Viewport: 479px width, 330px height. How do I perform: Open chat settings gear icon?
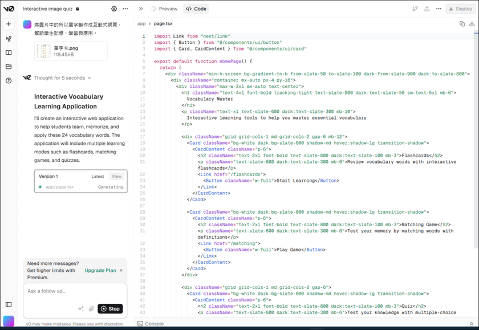coord(114,9)
